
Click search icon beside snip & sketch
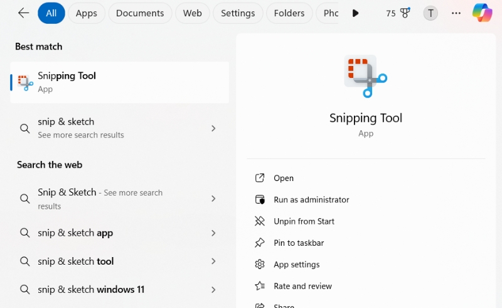24,129
